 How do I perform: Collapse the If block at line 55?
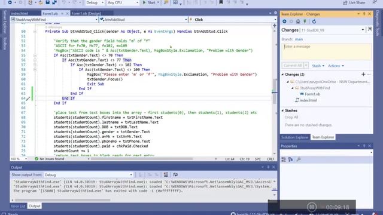35,56
